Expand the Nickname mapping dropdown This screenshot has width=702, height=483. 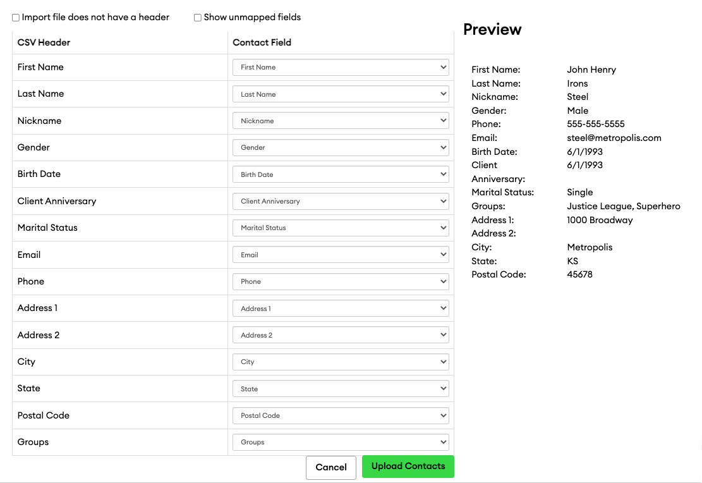(341, 120)
